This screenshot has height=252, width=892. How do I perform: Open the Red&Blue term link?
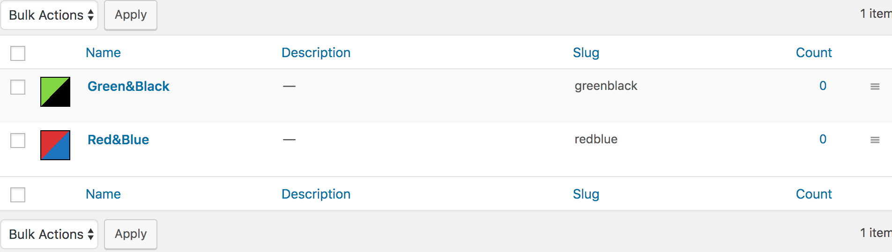click(x=118, y=140)
